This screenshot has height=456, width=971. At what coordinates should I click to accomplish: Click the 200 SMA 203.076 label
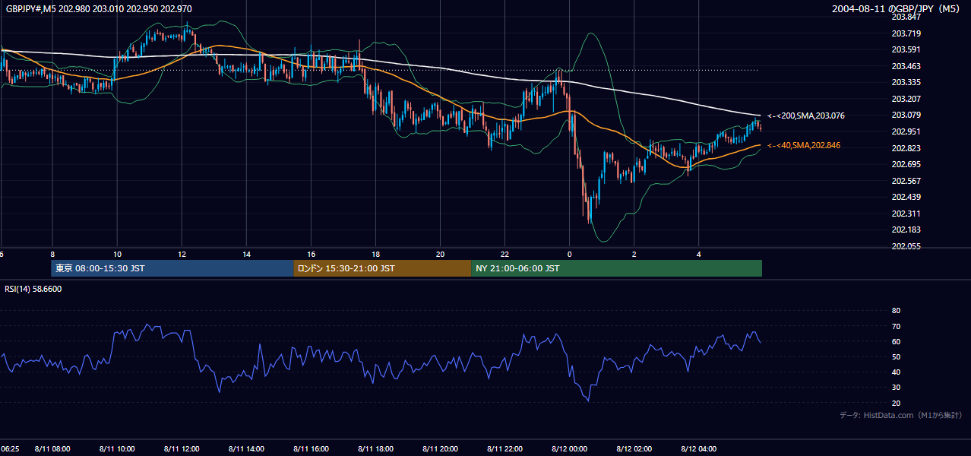point(805,116)
